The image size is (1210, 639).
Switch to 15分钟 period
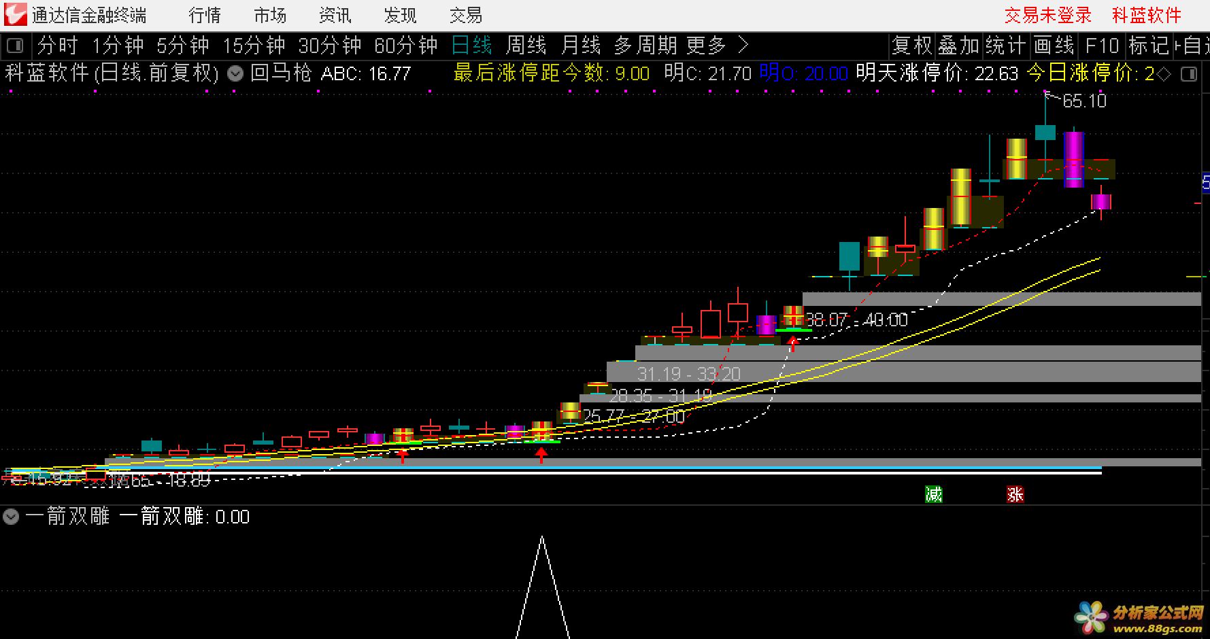click(x=254, y=46)
